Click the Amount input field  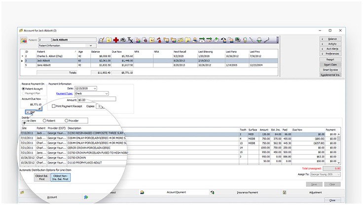point(97,100)
